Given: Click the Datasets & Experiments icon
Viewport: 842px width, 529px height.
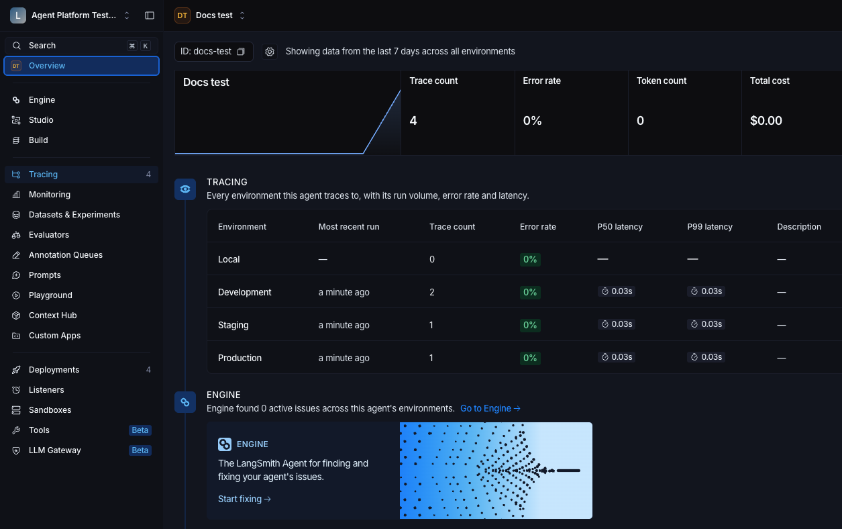Looking at the screenshot, I should [16, 215].
